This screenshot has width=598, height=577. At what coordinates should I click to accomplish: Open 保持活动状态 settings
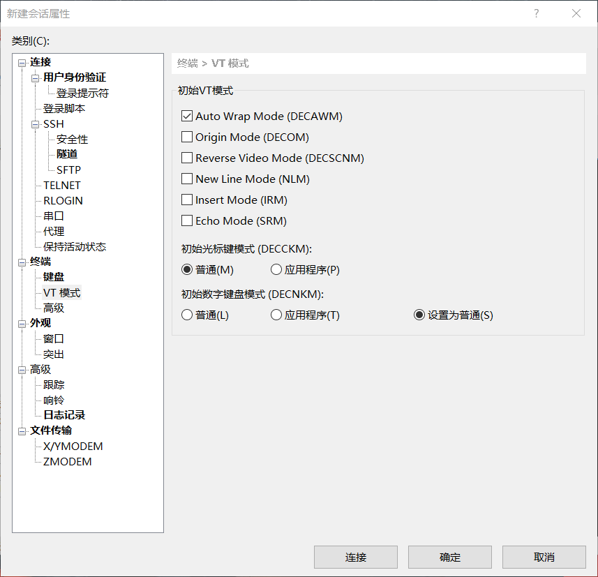tap(75, 247)
